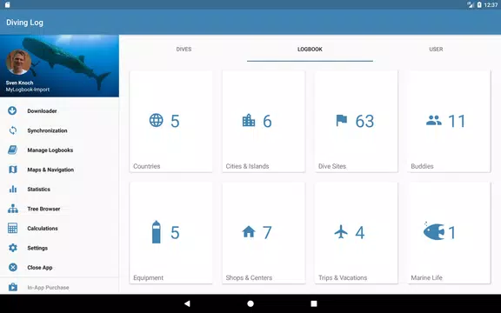Click the Sven Knoch user name
Screen dimensions: 501x313
coord(19,83)
